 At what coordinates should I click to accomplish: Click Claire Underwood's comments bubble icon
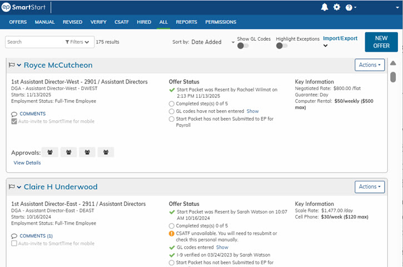pyautogui.click(x=14, y=236)
